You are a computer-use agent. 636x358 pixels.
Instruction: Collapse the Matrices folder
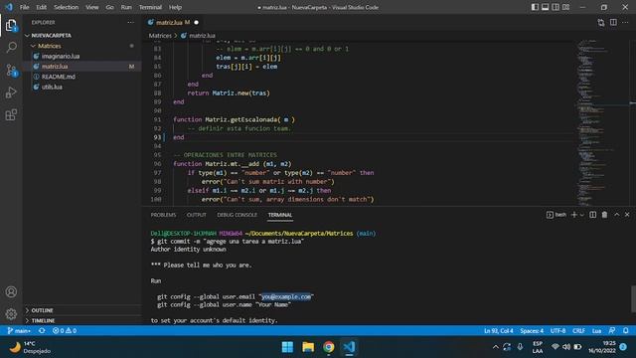click(x=82, y=46)
